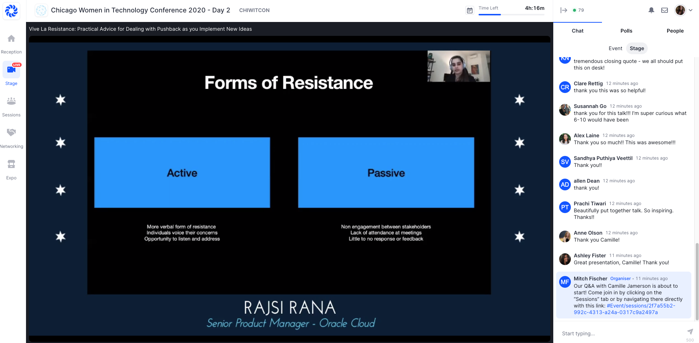
Task: Open the schedule calendar icon
Action: tap(469, 10)
